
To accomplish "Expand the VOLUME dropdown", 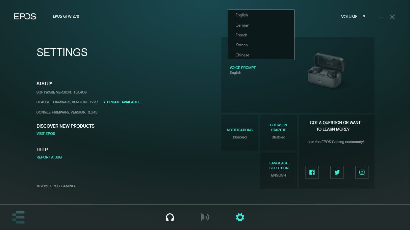I will coord(353,16).
